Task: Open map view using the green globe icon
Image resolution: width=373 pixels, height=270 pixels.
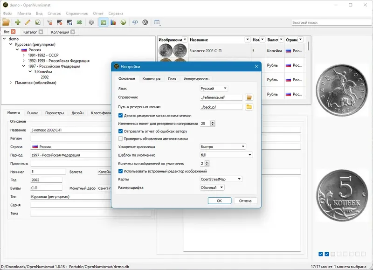Action: coord(123,22)
